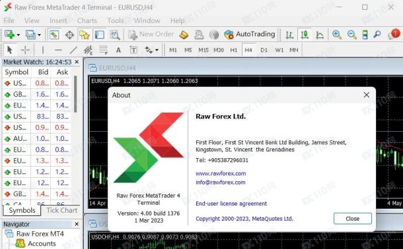Image resolution: width=403 pixels, height=249 pixels.
Task: Toggle the Navigator star-folder icon
Action: point(85,34)
